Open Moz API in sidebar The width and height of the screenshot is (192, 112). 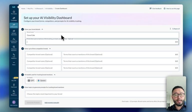point(14,79)
